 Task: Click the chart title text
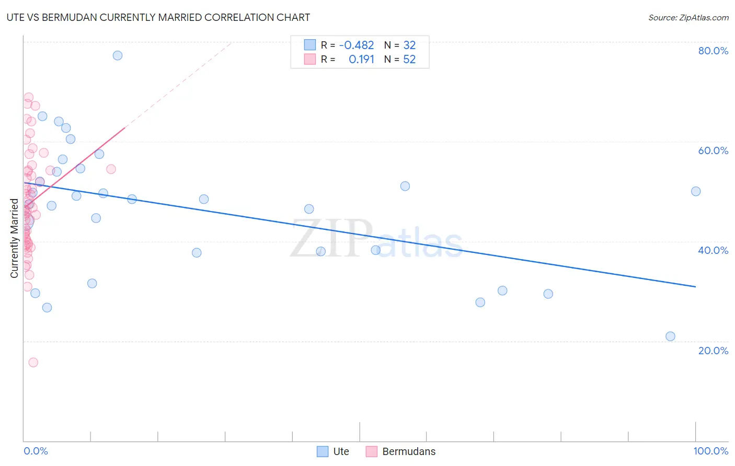(x=158, y=18)
